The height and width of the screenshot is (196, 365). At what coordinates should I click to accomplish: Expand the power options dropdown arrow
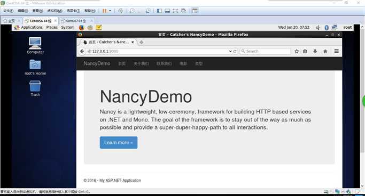[x=110, y=11]
